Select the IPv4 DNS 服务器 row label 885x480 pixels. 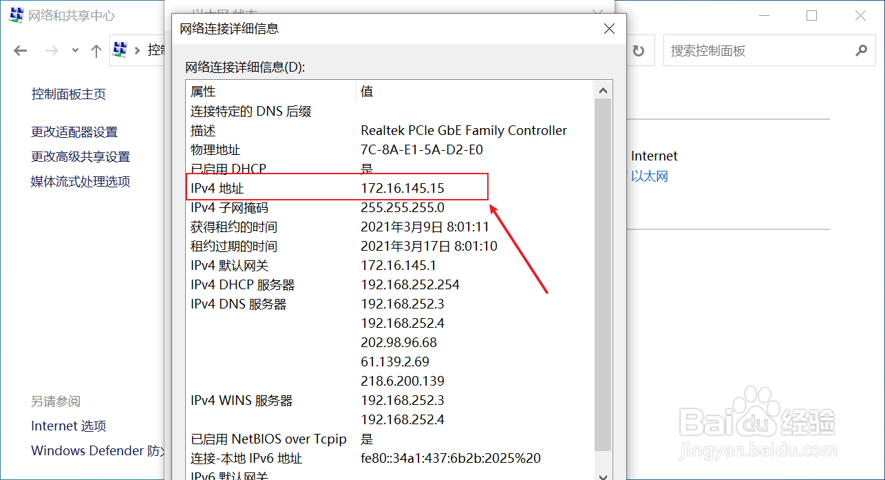coord(239,304)
